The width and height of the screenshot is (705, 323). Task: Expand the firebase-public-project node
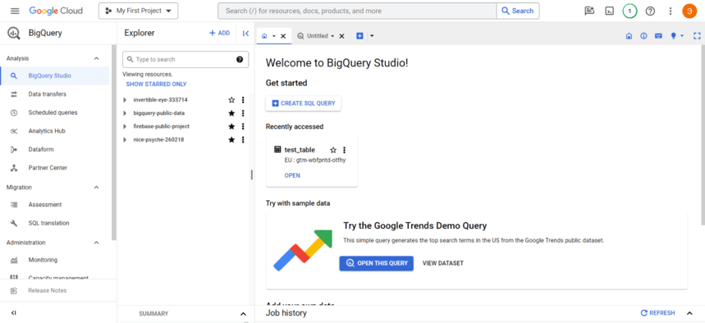(x=125, y=126)
